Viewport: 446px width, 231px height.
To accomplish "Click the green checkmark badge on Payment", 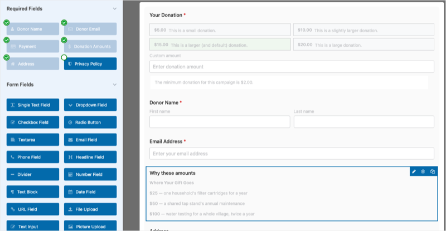I will click(x=7, y=40).
